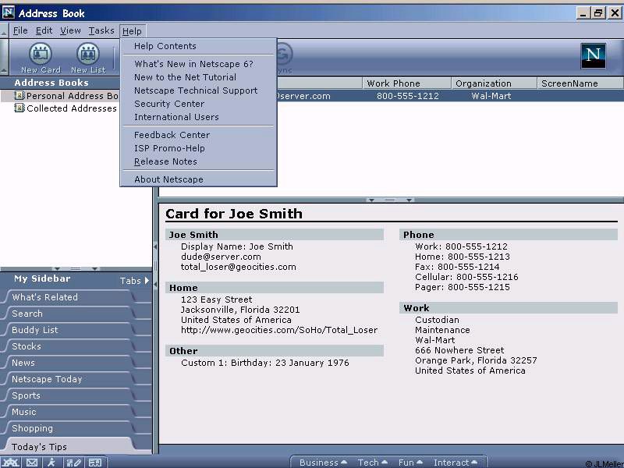Open Mail from the envelope taskbar icon
Screen dimensions: 624x468
pyautogui.click(x=32, y=463)
